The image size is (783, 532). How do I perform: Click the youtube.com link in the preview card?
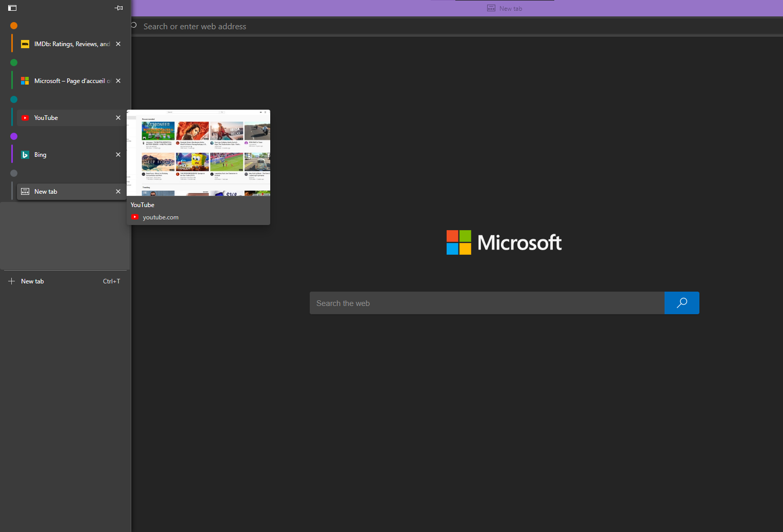pyautogui.click(x=160, y=217)
